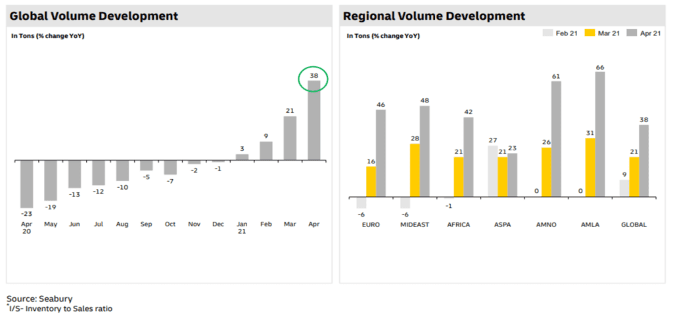Click the 'Sep' axis label
The image size is (673, 315).
pyautogui.click(x=147, y=224)
